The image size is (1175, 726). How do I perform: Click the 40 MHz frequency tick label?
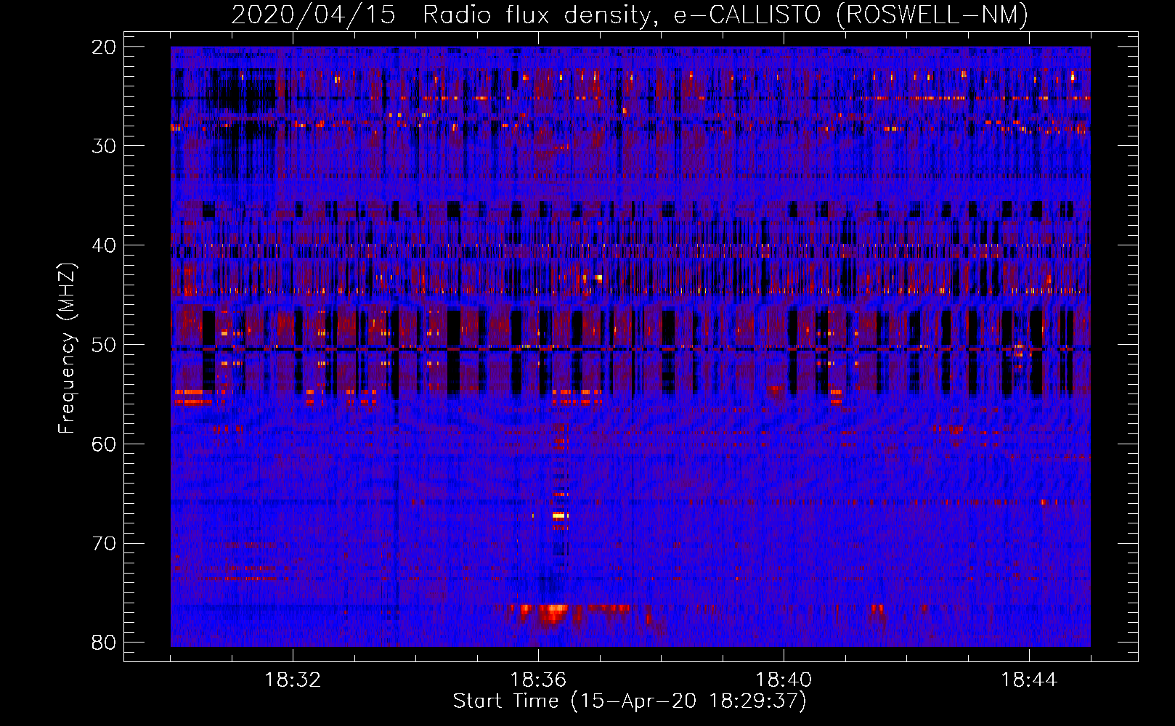coord(104,245)
